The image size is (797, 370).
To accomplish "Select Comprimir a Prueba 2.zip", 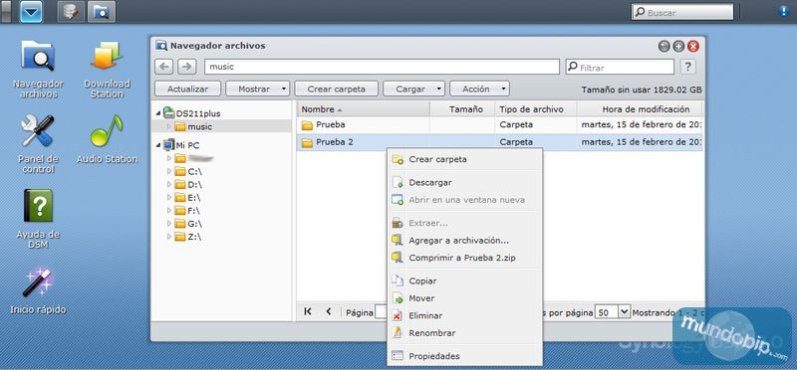I will [x=464, y=258].
